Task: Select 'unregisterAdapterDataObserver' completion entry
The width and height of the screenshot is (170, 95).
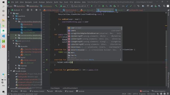Action: [95, 34]
